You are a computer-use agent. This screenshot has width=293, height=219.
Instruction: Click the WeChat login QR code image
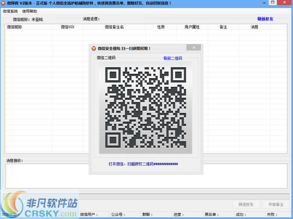click(x=146, y=108)
